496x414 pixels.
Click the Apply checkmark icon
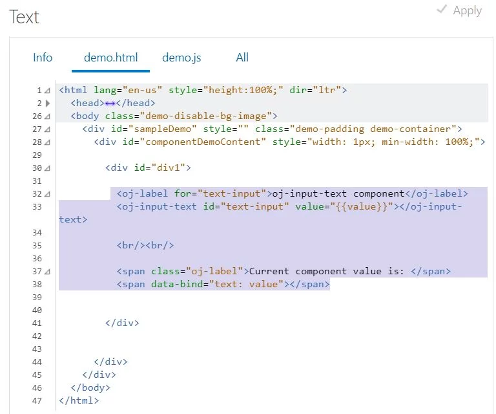coord(441,9)
